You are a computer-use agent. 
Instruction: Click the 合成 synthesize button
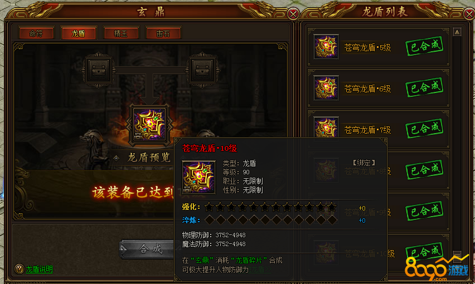point(147,249)
